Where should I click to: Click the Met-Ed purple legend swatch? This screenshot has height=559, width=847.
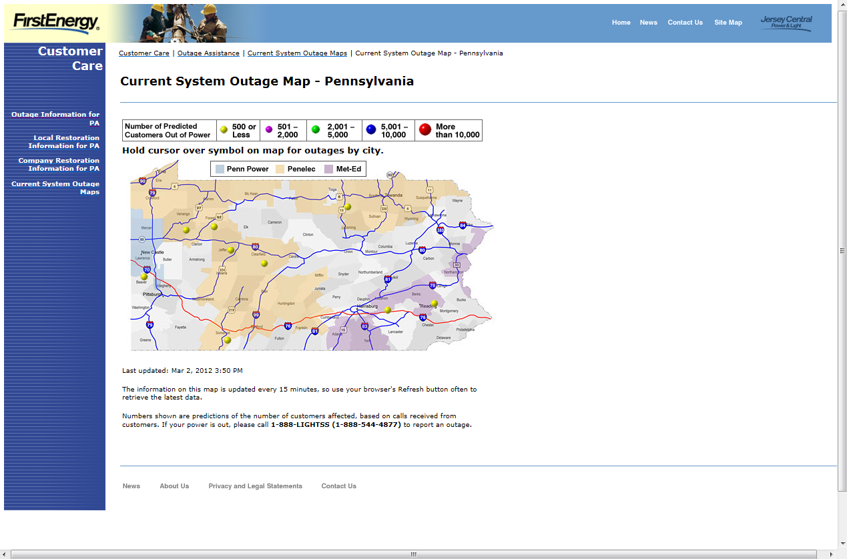point(328,169)
